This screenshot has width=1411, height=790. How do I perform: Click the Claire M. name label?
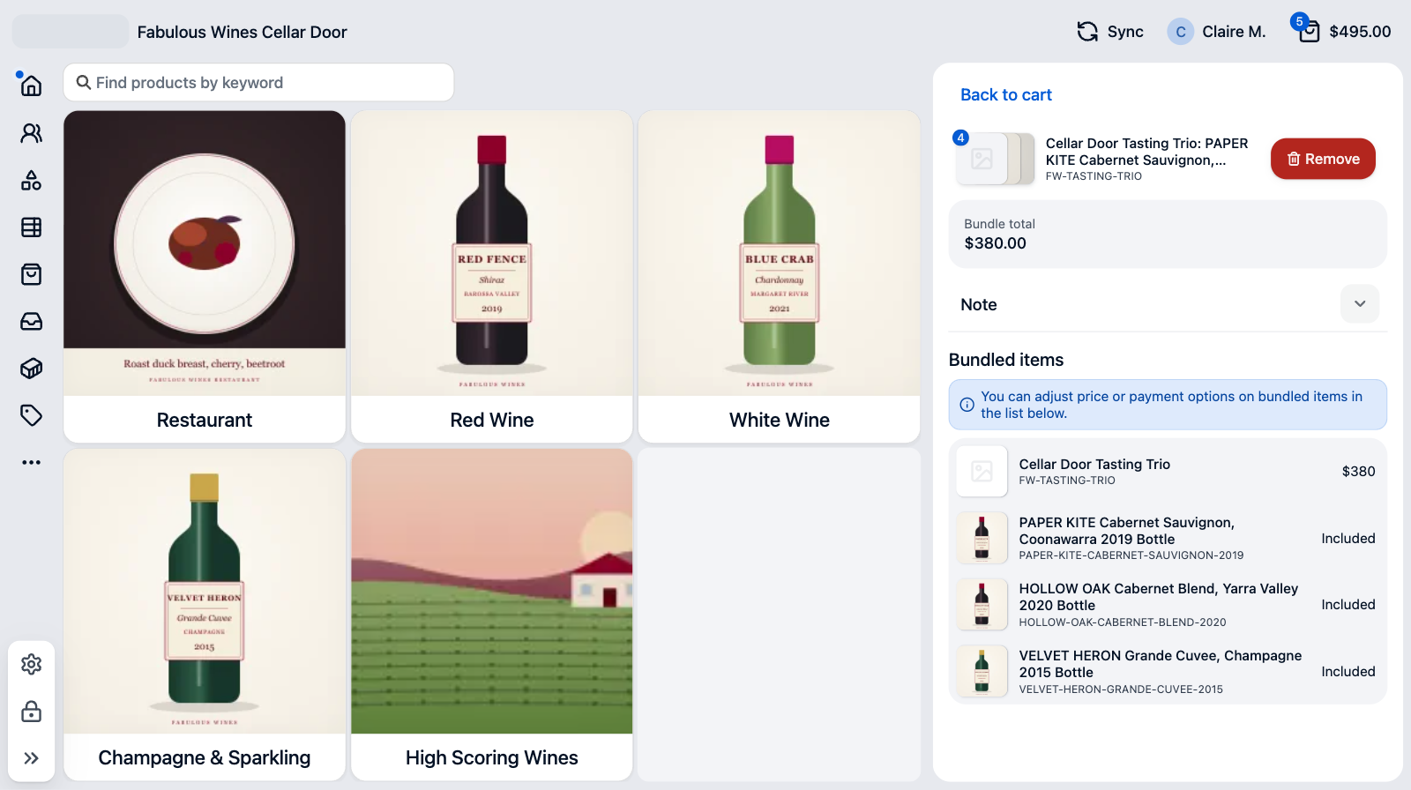(x=1234, y=32)
